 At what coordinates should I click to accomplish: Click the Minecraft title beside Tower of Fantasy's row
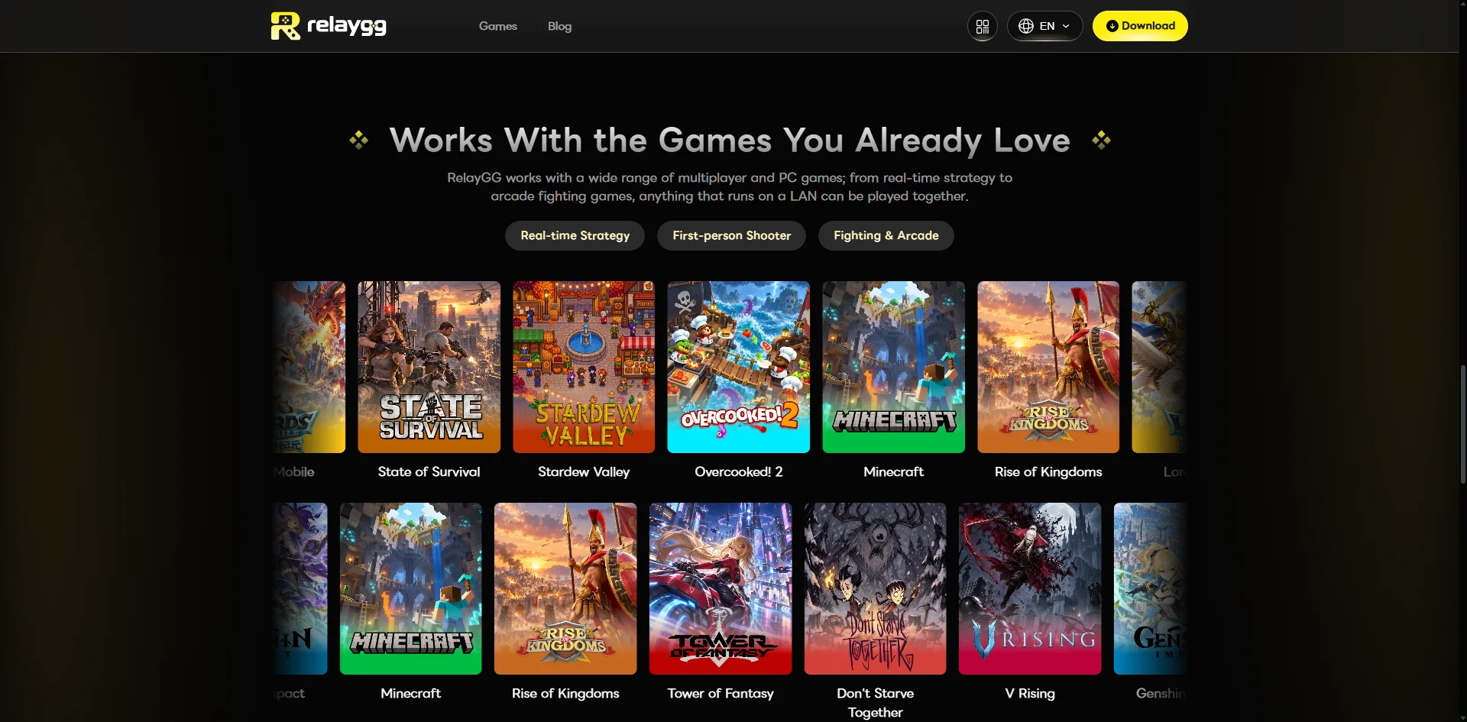click(x=411, y=694)
